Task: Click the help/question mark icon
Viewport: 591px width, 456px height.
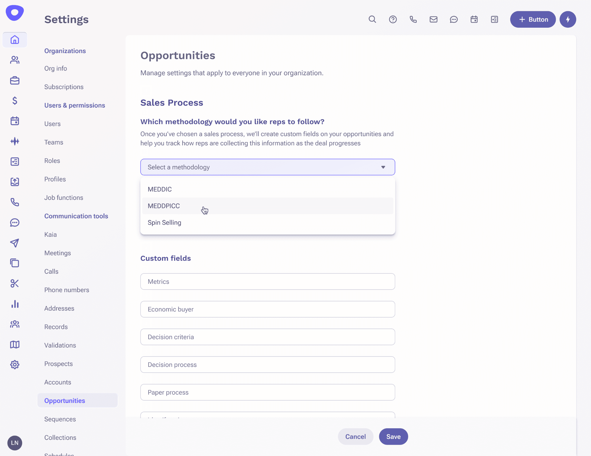Action: point(392,19)
